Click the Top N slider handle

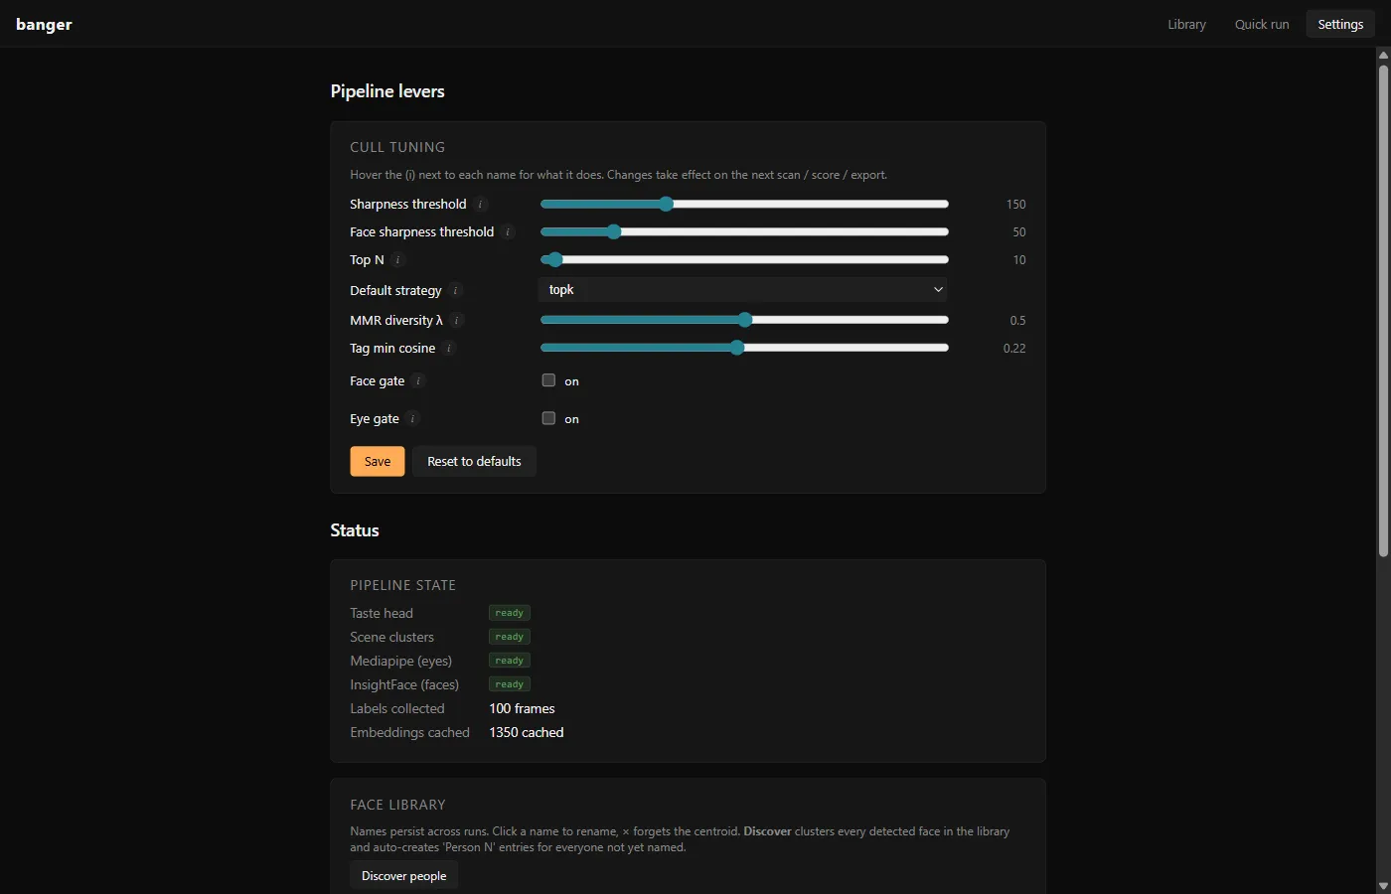[x=555, y=259]
